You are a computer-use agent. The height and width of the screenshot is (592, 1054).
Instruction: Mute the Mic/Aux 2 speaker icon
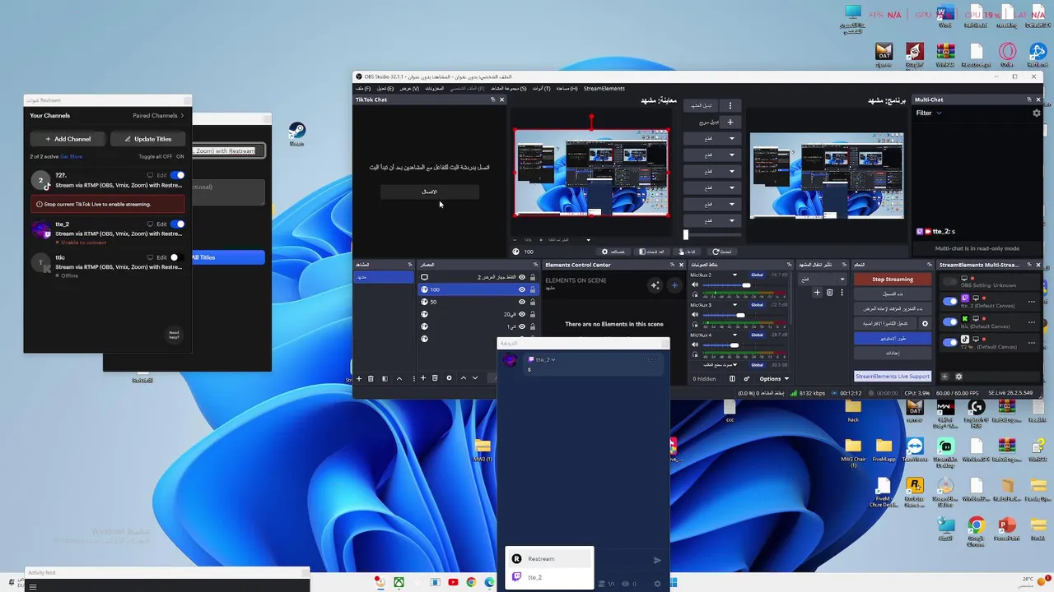coord(694,285)
